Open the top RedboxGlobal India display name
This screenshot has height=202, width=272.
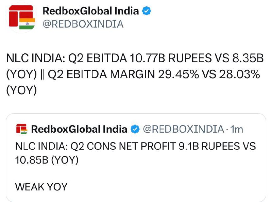coord(91,11)
